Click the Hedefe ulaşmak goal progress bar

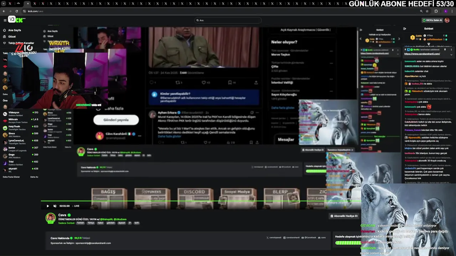348,243
